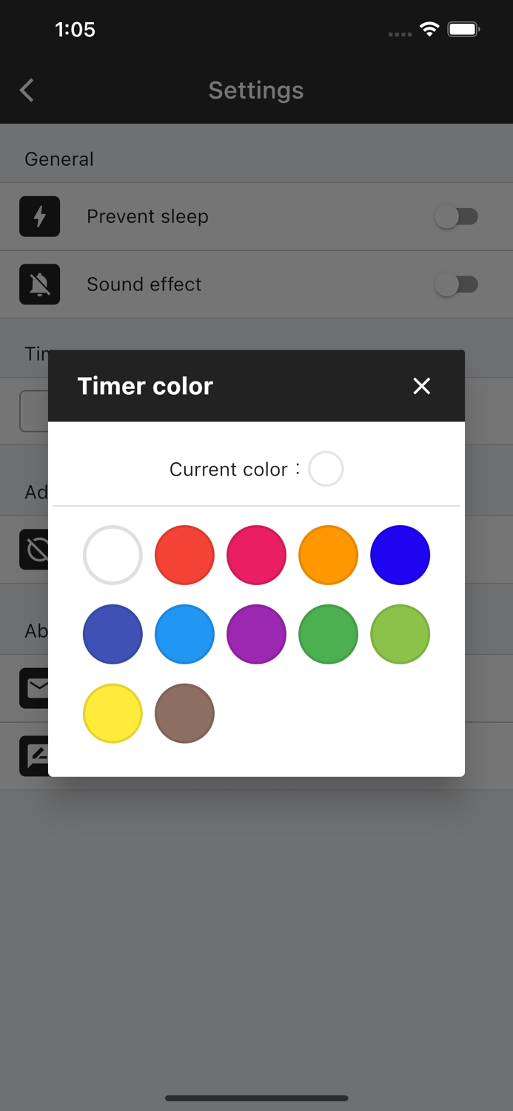Viewport: 513px width, 1111px height.
Task: Click the write-a-review pencil icon
Action: click(34, 755)
